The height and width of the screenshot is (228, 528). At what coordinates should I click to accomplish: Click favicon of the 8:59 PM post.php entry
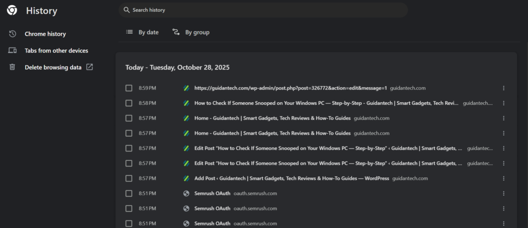[186, 88]
